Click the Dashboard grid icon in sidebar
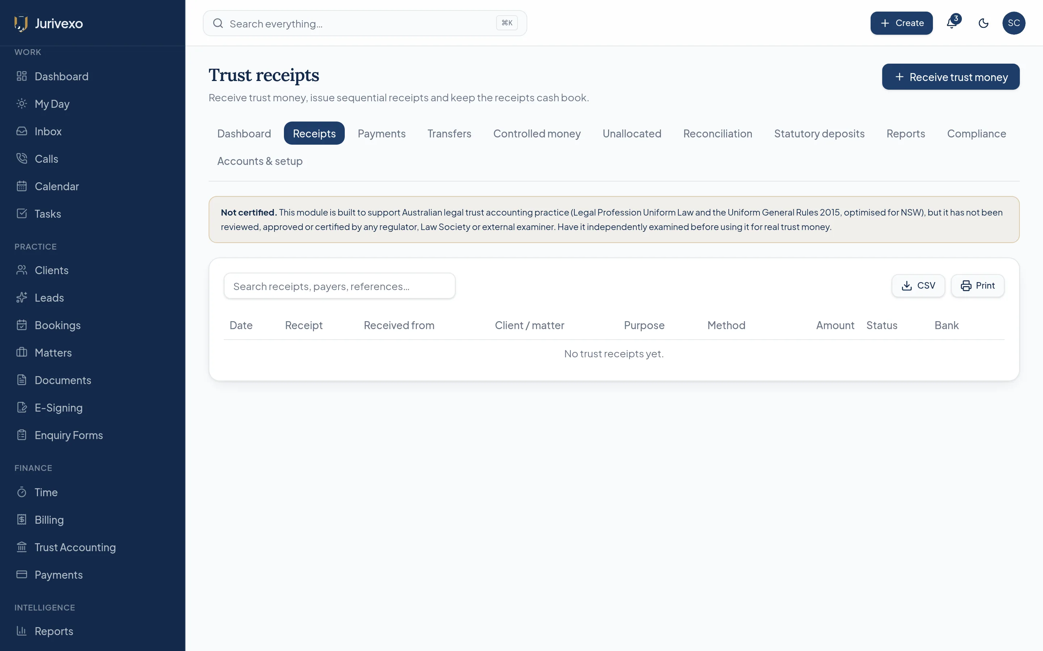 click(x=22, y=76)
